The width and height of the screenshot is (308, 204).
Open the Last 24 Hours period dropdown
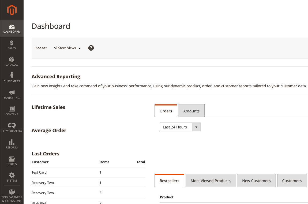click(180, 127)
